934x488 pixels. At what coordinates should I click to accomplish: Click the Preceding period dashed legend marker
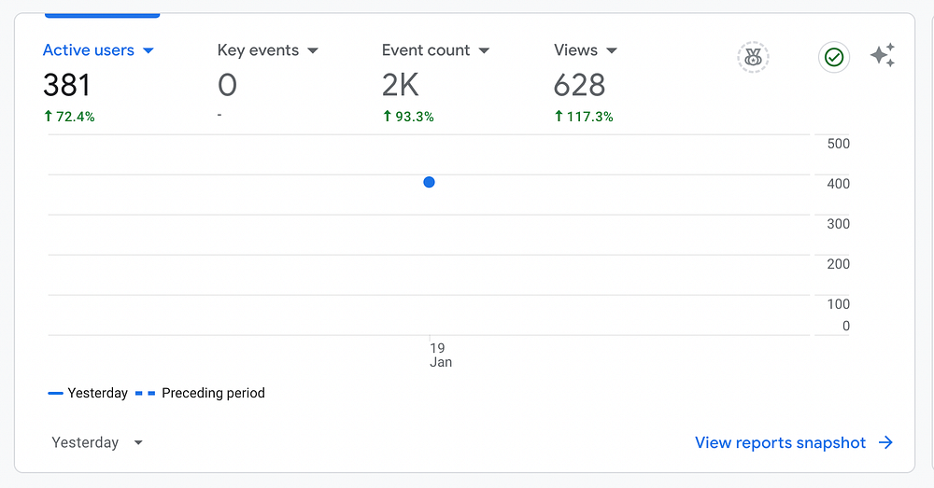pyautogui.click(x=146, y=394)
